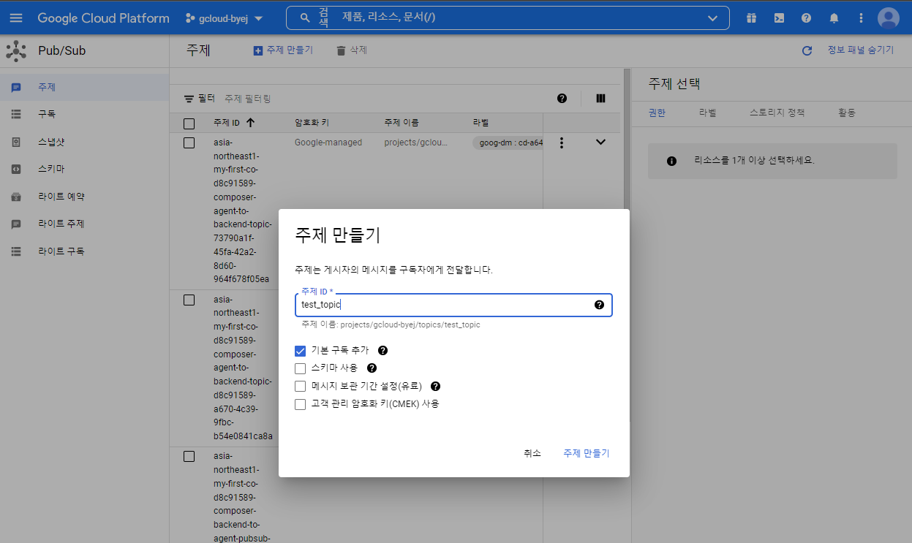Enable 메시지 보관 기간 설정(유료) checkbox
Screen dimensions: 912x543
(x=300, y=386)
